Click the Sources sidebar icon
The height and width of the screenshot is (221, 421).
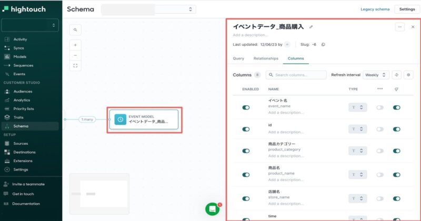click(x=7, y=144)
